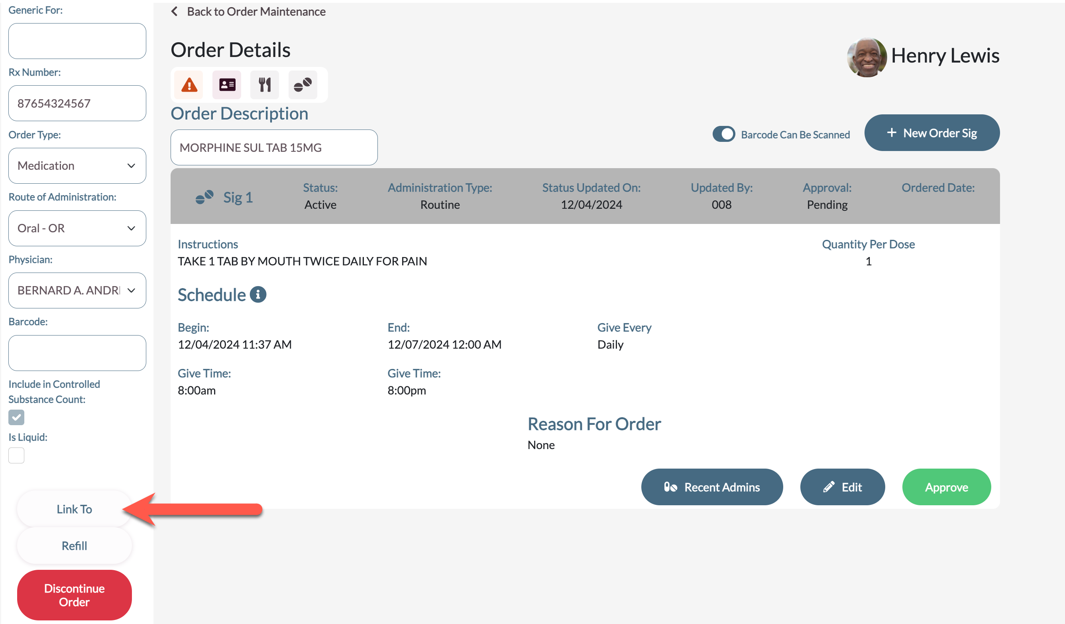1065x624 pixels.
Task: Toggle Barcode Can Be Scanned switch
Action: pyautogui.click(x=723, y=134)
